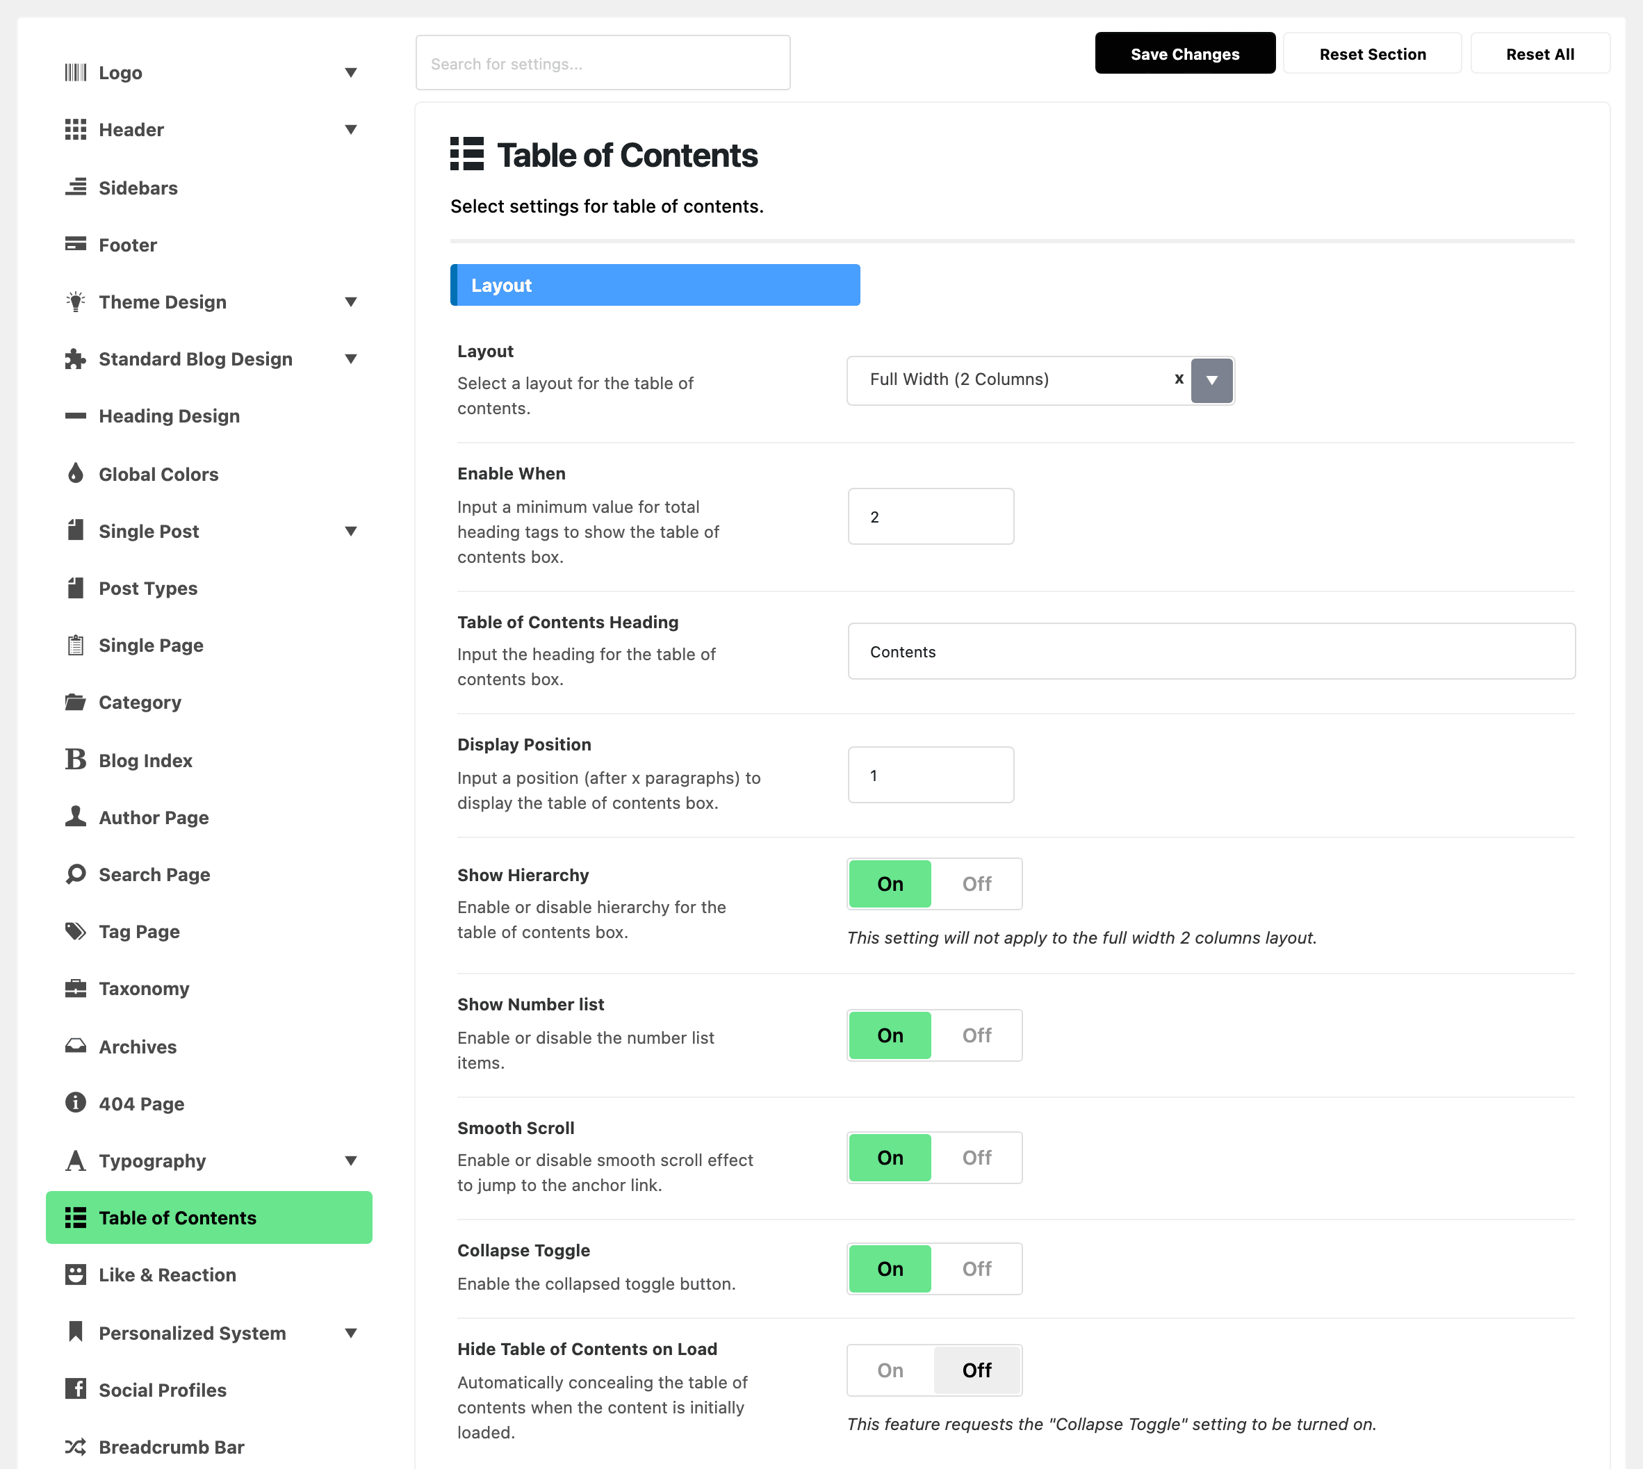Viewport: 1643px width, 1469px height.
Task: Click the Search for settings field
Action: click(603, 63)
